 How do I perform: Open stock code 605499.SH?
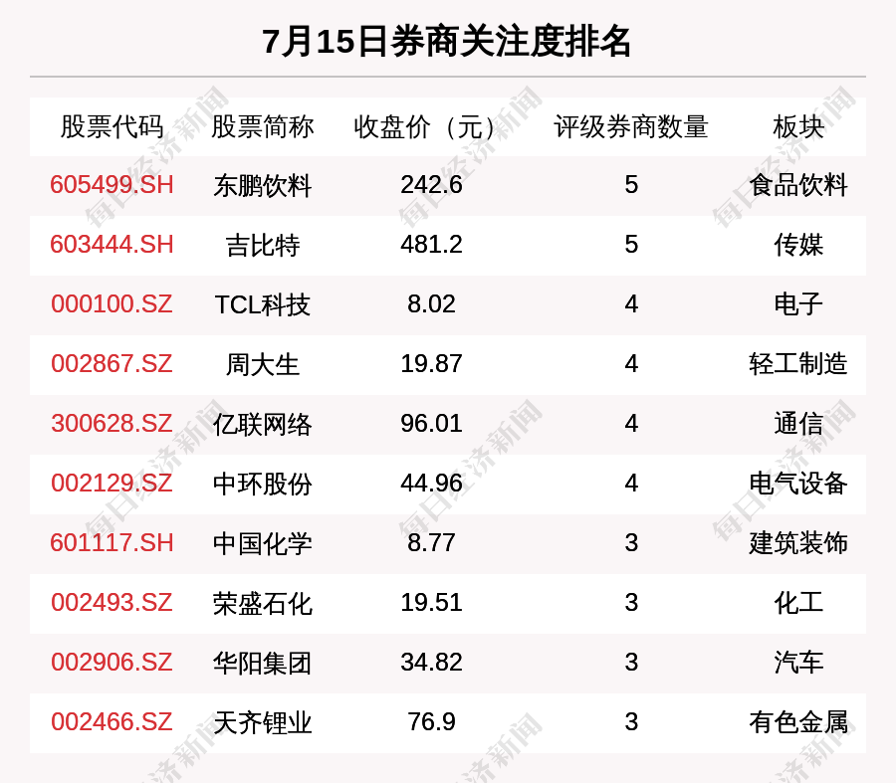(x=112, y=185)
